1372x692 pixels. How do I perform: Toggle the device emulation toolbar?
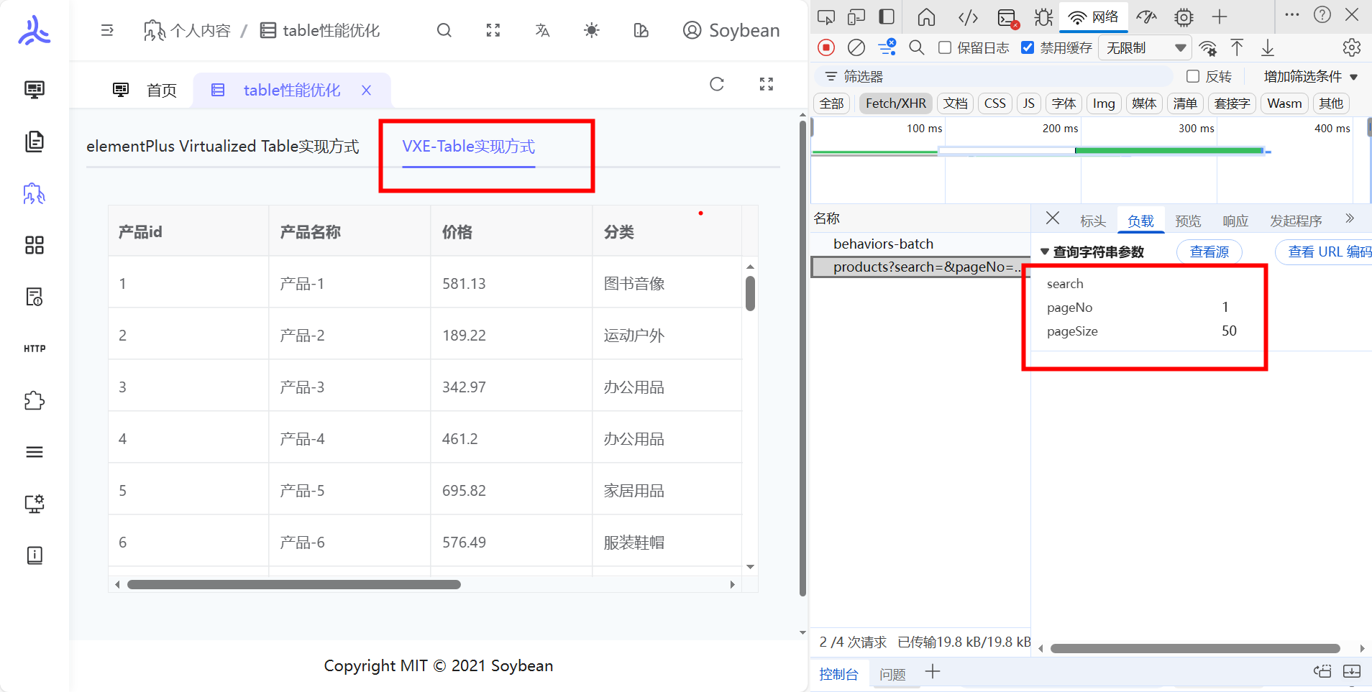click(x=856, y=17)
